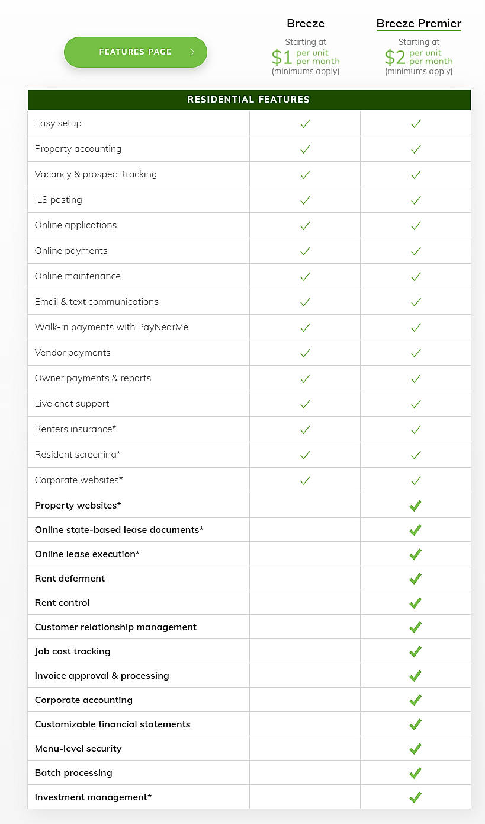Image resolution: width=485 pixels, height=824 pixels.
Task: Select the Breeze column header
Action: click(x=305, y=23)
